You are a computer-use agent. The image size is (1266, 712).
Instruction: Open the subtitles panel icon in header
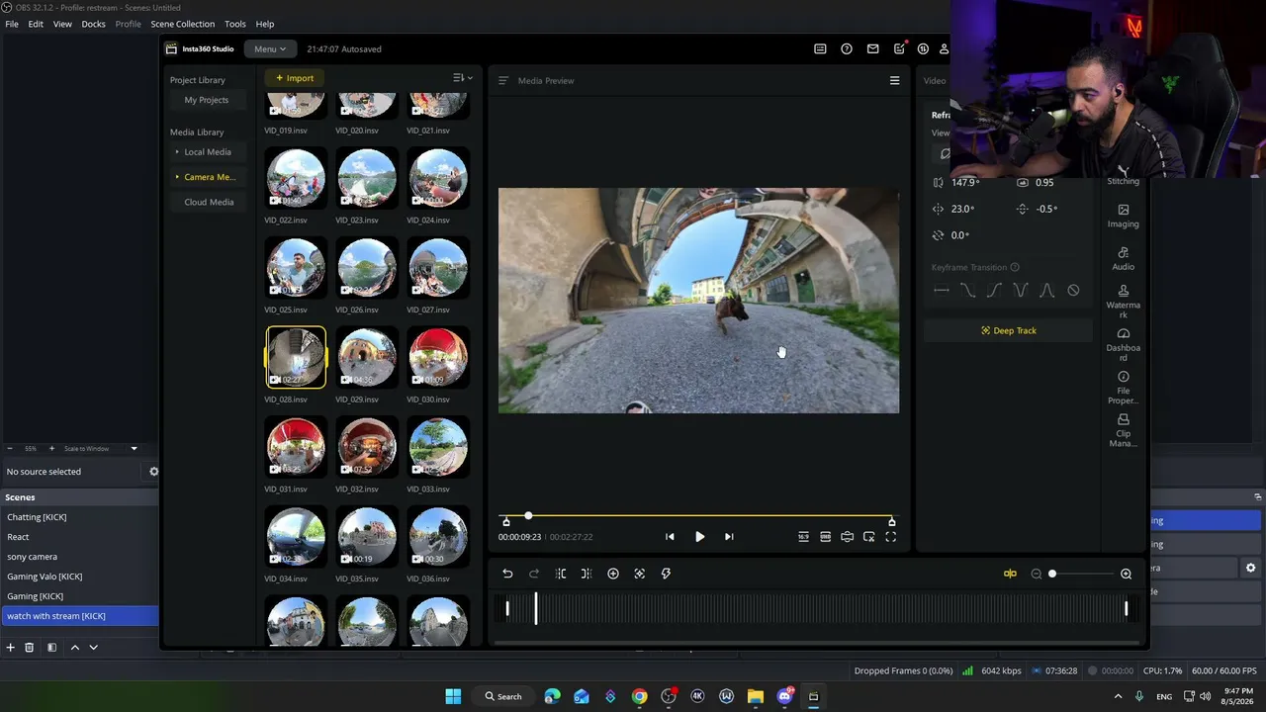tap(820, 48)
